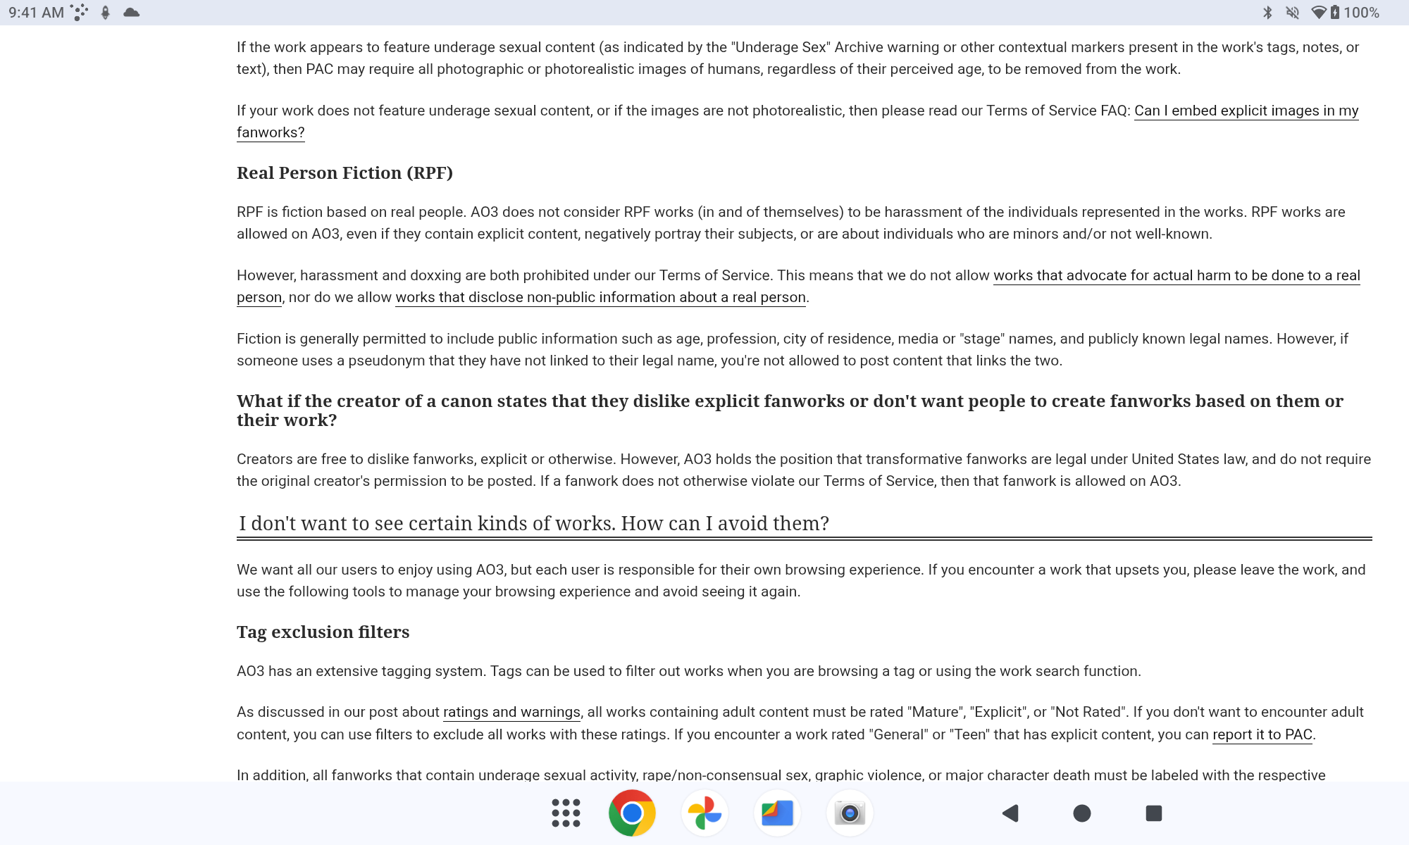Launch the Camera app from the taskbar
The width and height of the screenshot is (1409, 845).
(x=850, y=813)
